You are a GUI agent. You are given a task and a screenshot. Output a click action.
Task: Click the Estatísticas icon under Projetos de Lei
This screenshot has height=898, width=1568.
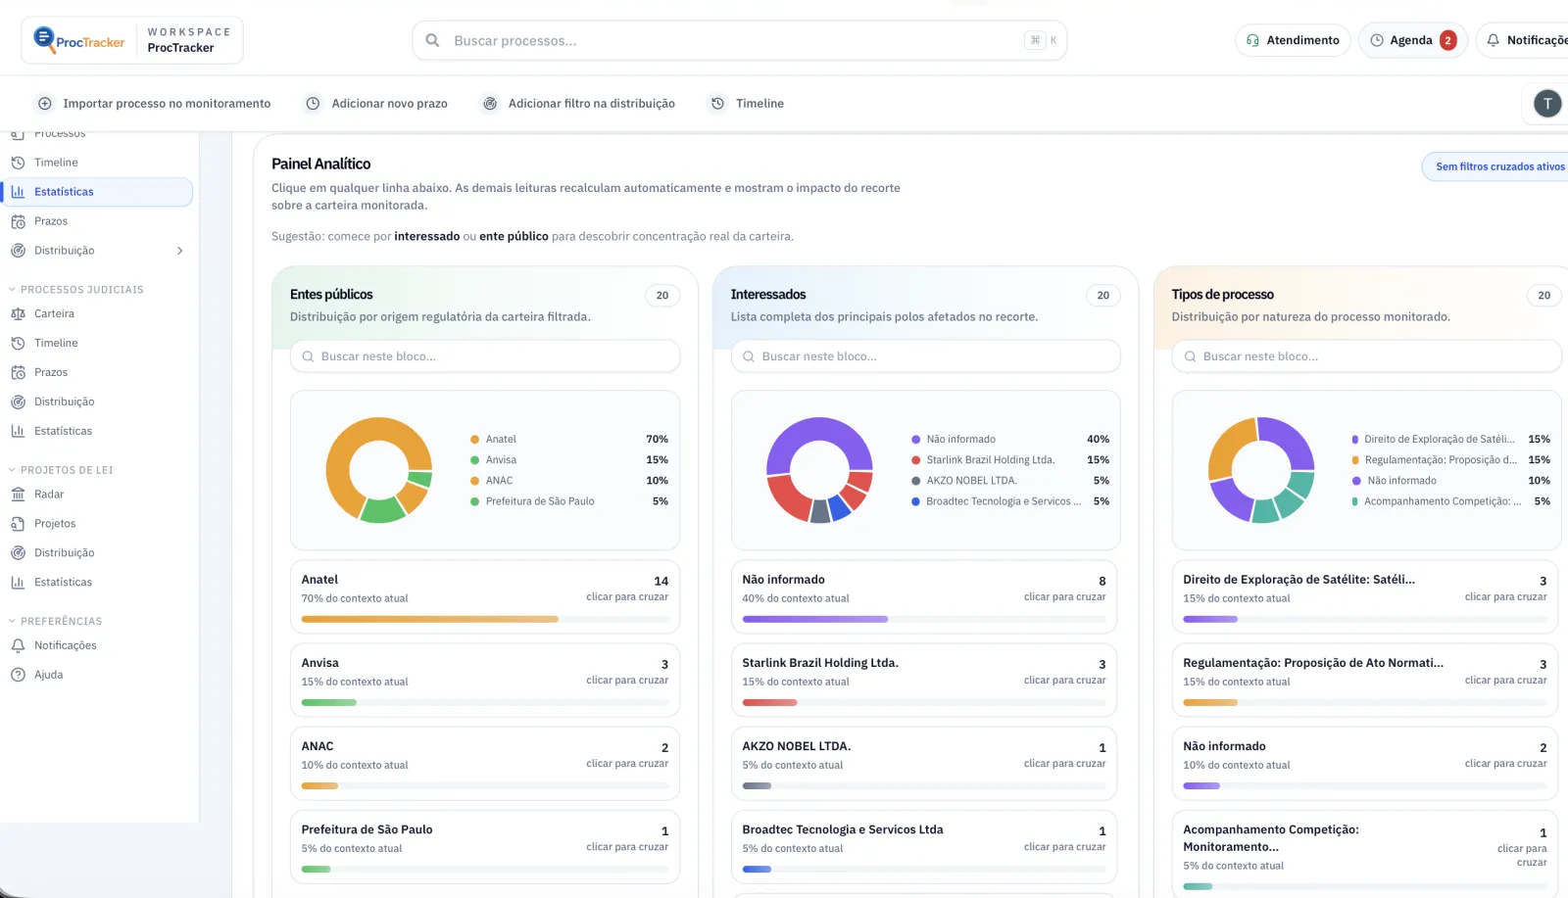click(x=18, y=583)
